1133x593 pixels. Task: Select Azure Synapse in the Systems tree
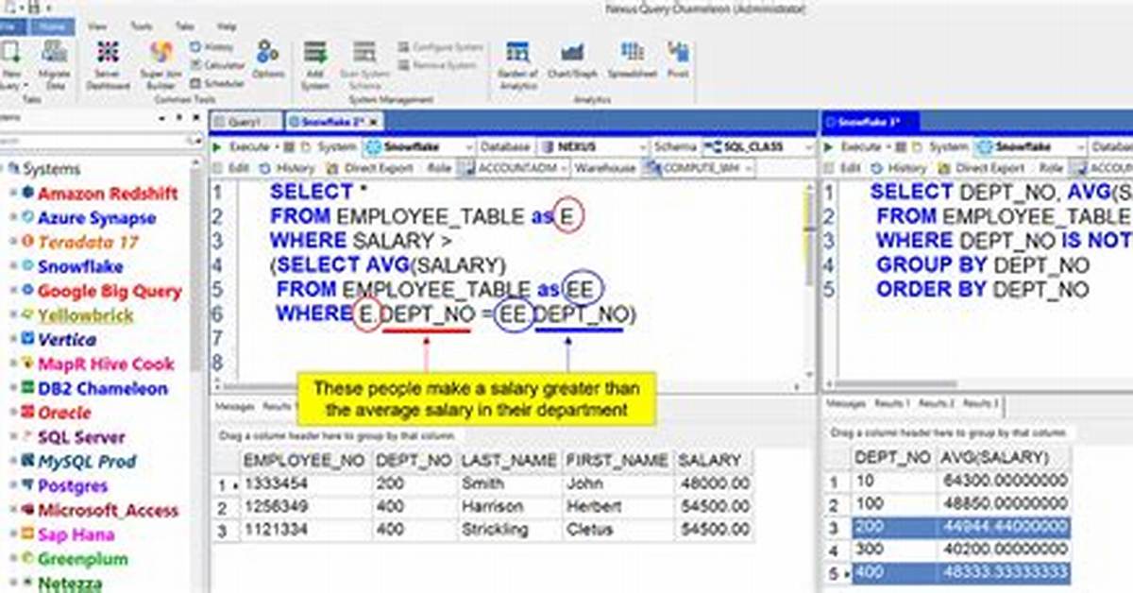[x=96, y=218]
